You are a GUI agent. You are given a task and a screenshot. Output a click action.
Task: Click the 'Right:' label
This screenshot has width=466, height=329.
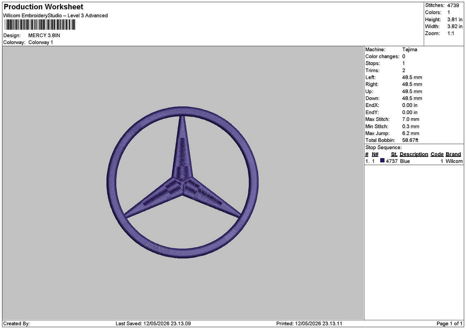point(372,84)
